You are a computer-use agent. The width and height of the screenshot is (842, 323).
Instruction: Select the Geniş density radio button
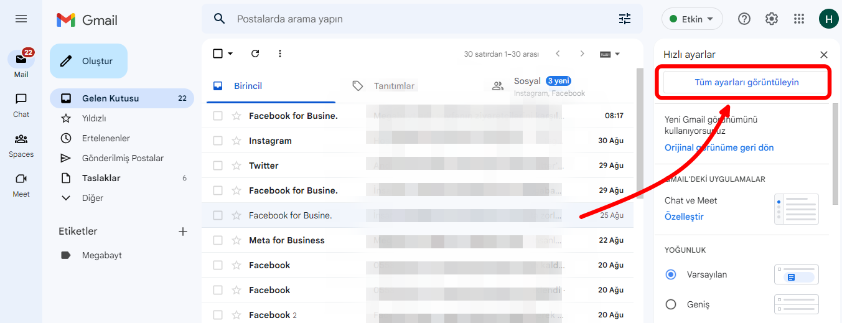671,304
